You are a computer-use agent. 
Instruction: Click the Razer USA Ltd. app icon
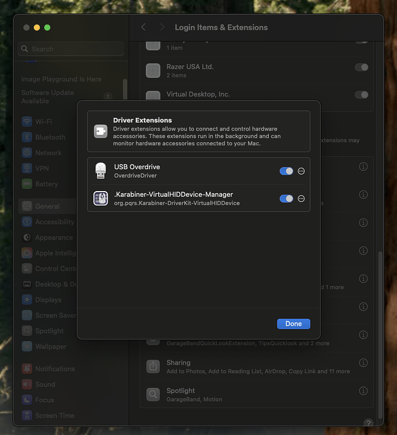153,70
